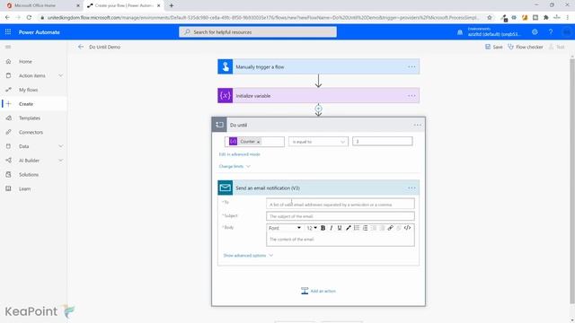Insert a bulleted list in the email body
Image resolution: width=575 pixels, height=323 pixels.
357,228
